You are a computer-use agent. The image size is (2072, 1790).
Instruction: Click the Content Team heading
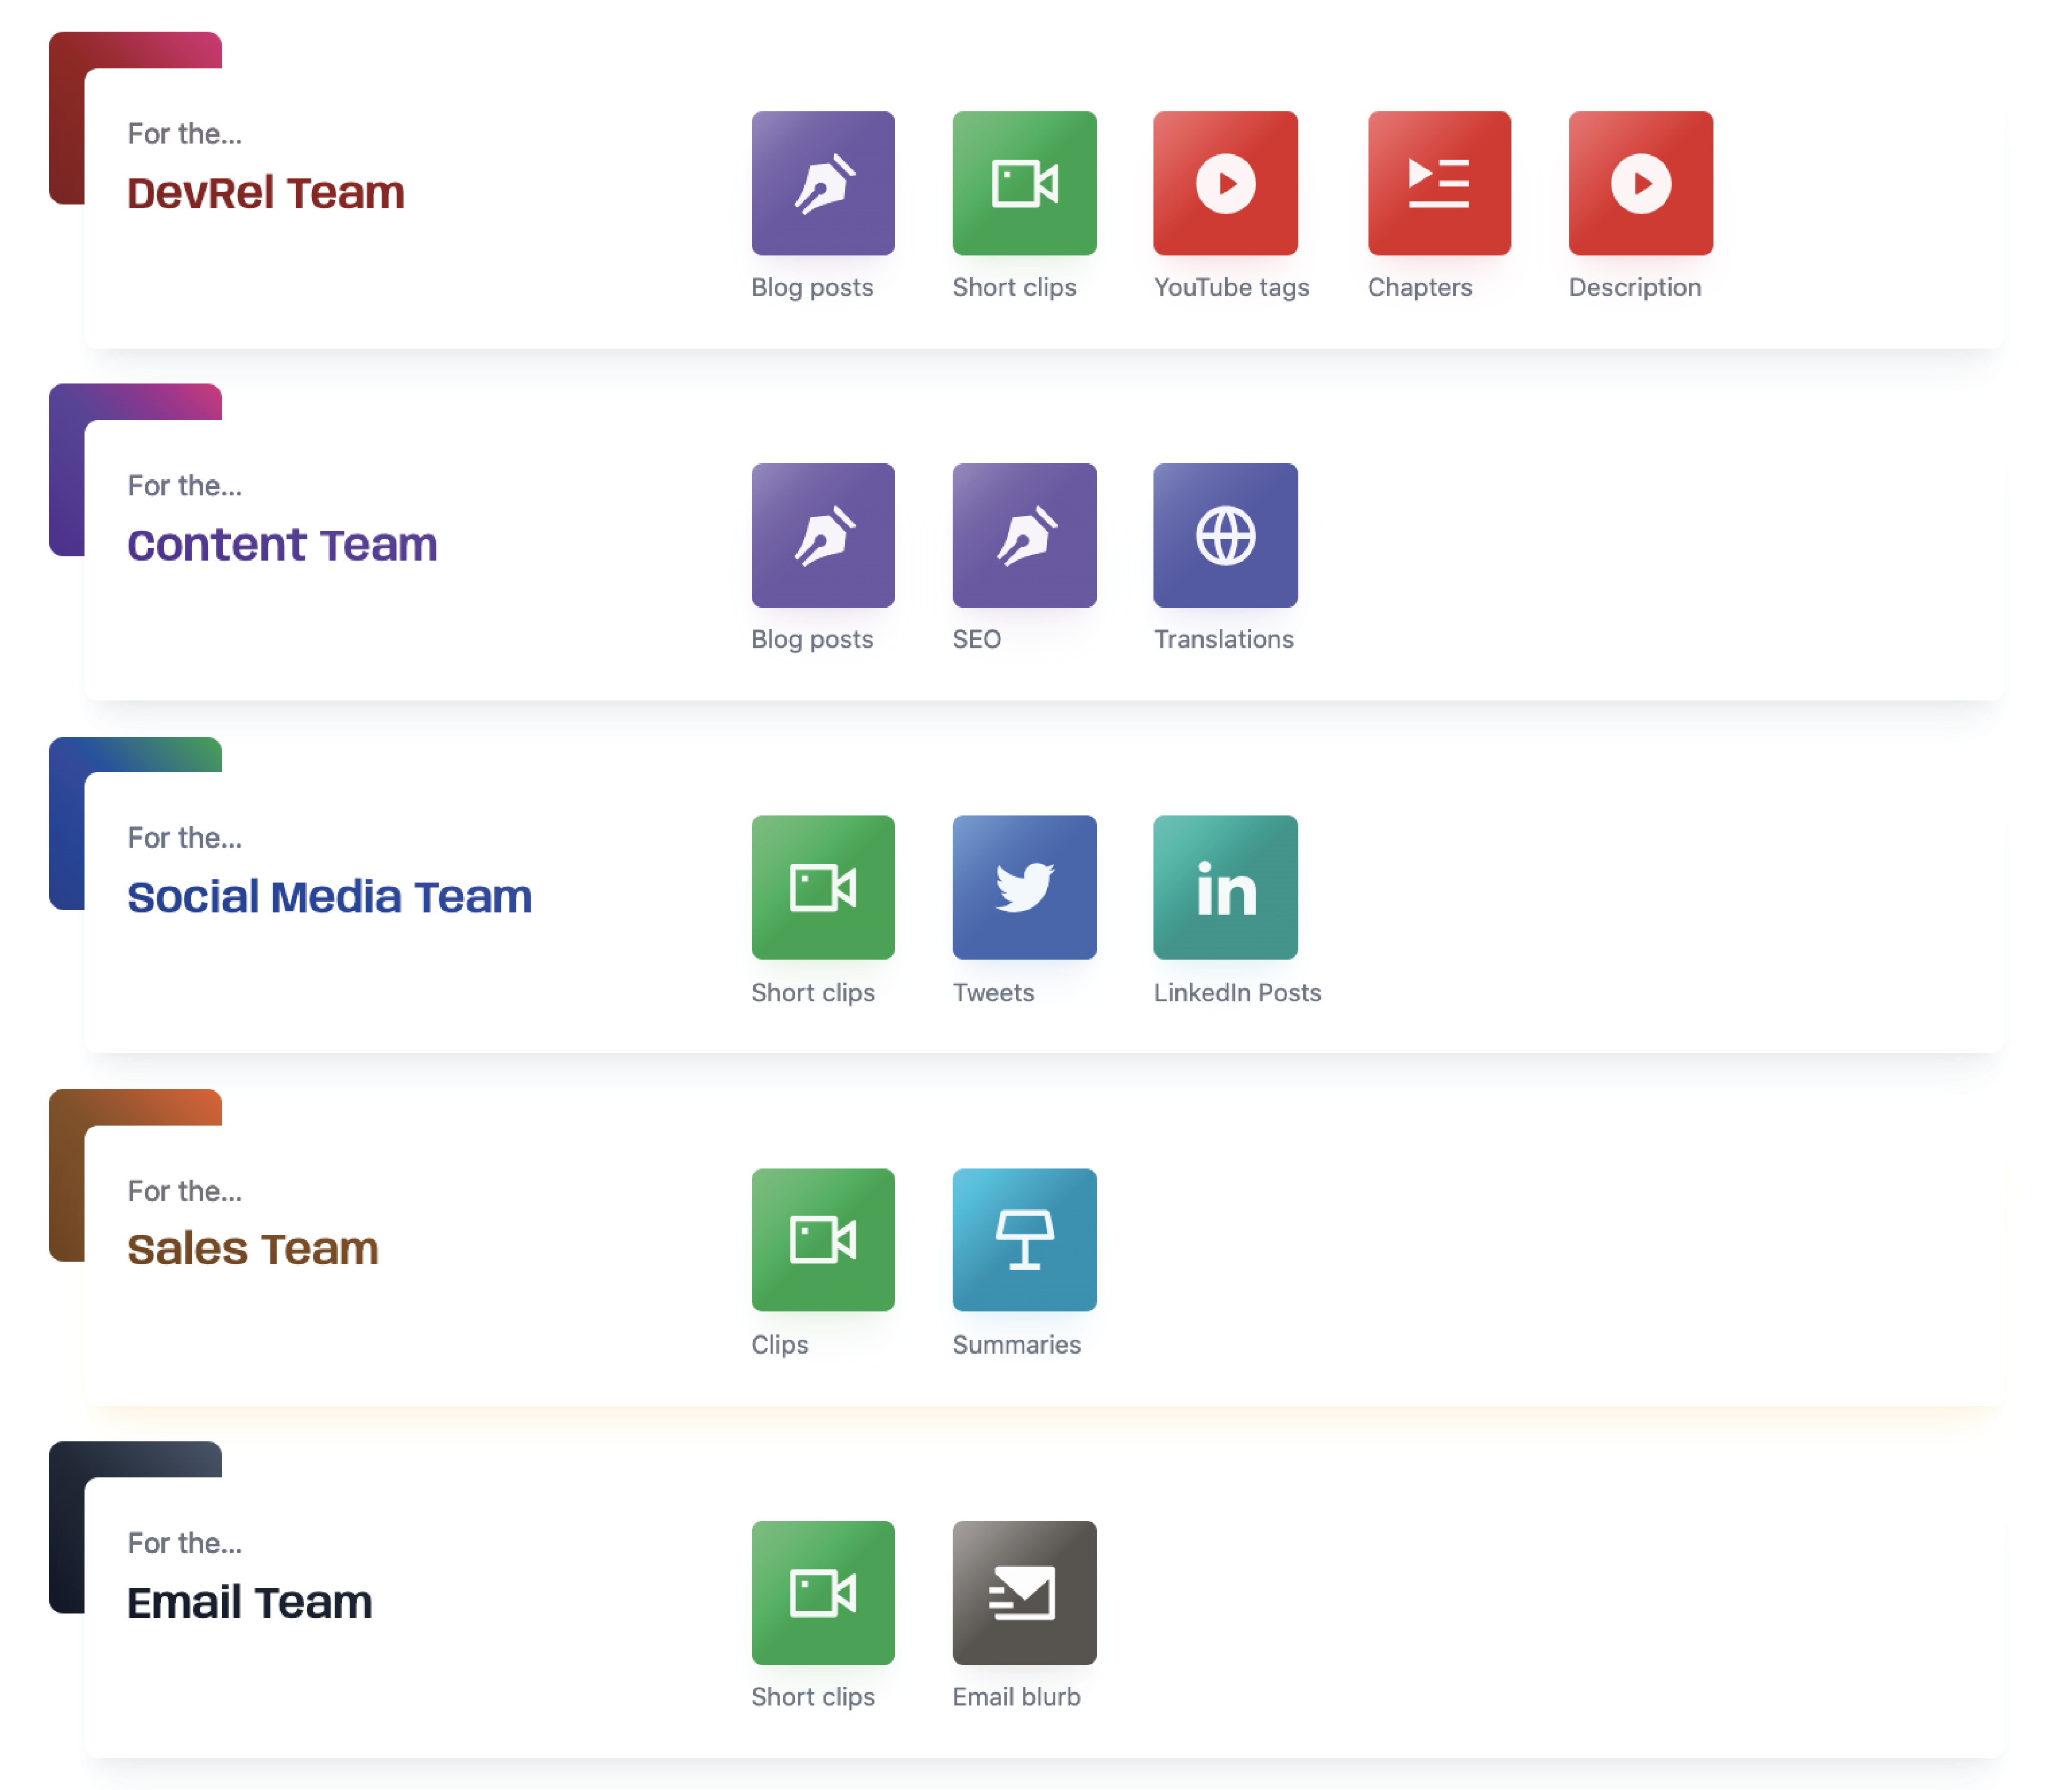click(x=282, y=545)
